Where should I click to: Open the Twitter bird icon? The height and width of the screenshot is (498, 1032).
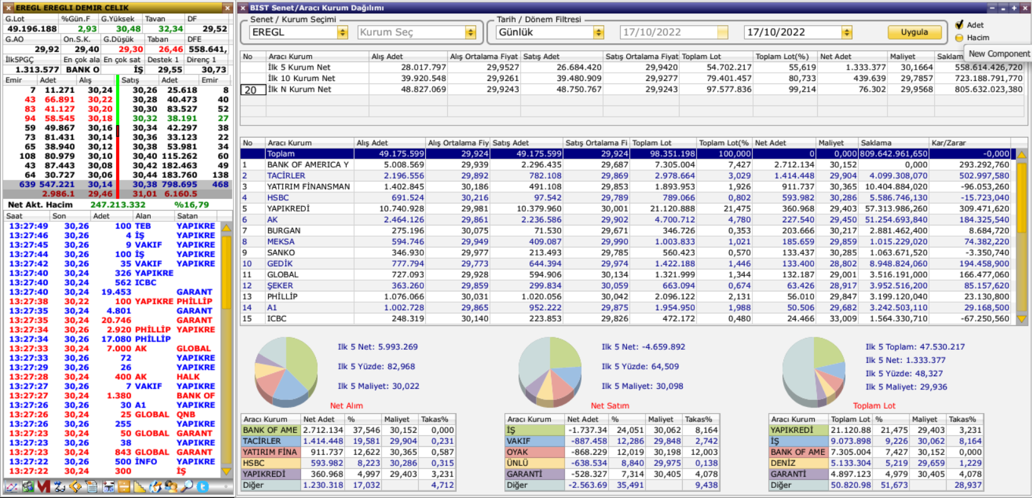tap(202, 487)
